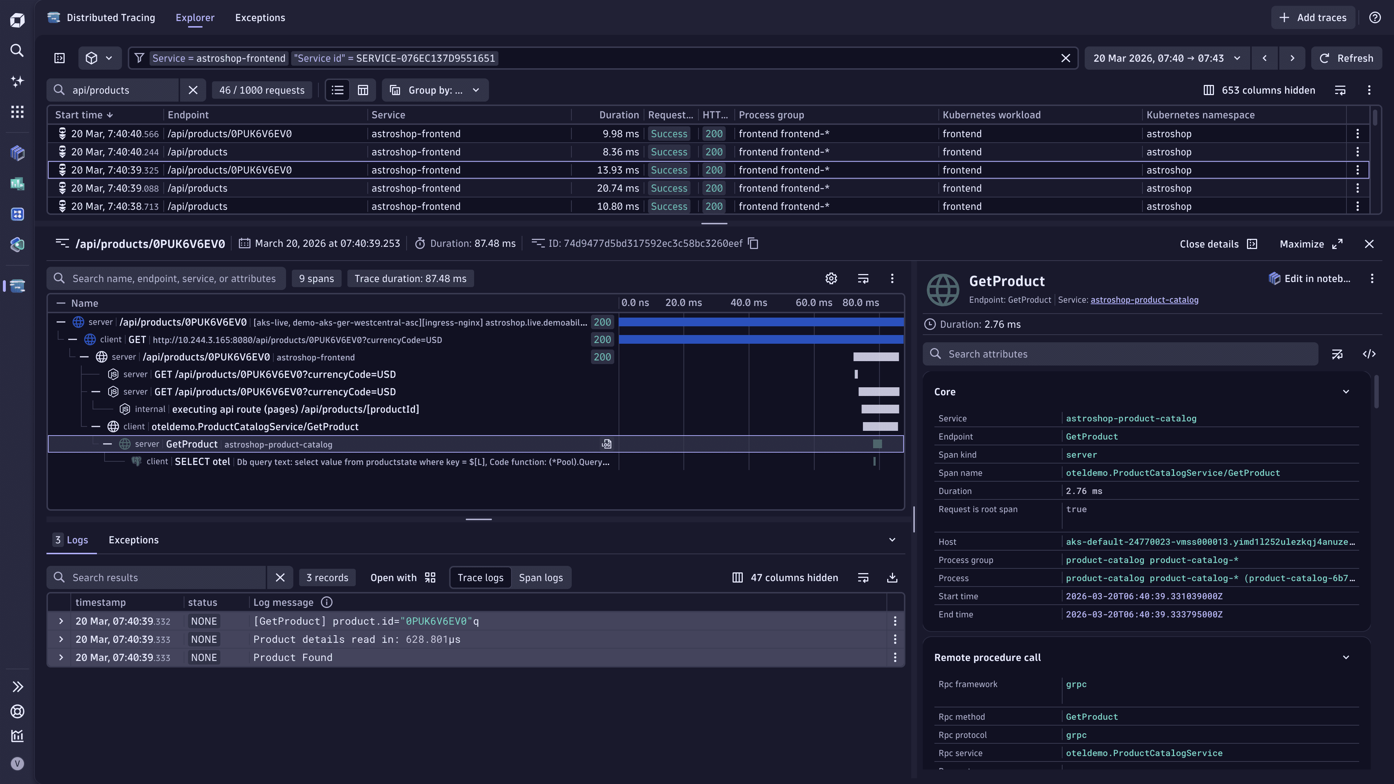1394x784 pixels.
Task: Clear the service filter with the X
Action: 1065,58
